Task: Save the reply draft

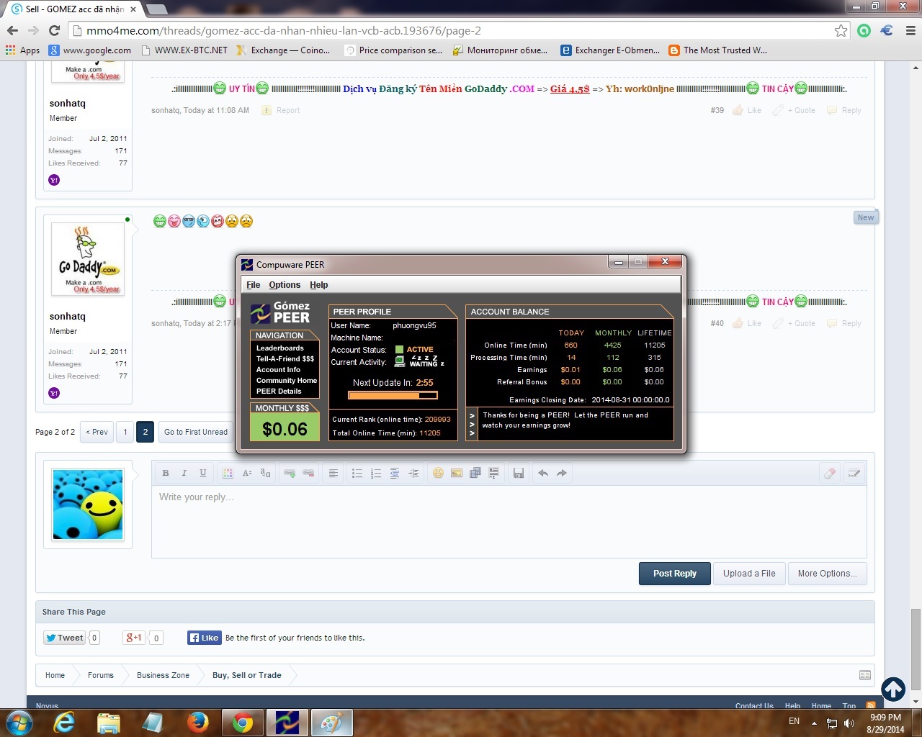Action: point(519,473)
